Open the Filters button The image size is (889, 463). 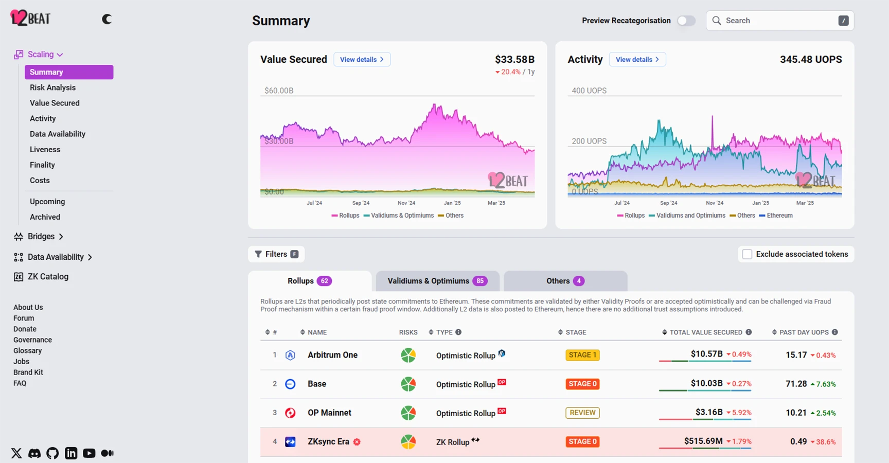[276, 254]
